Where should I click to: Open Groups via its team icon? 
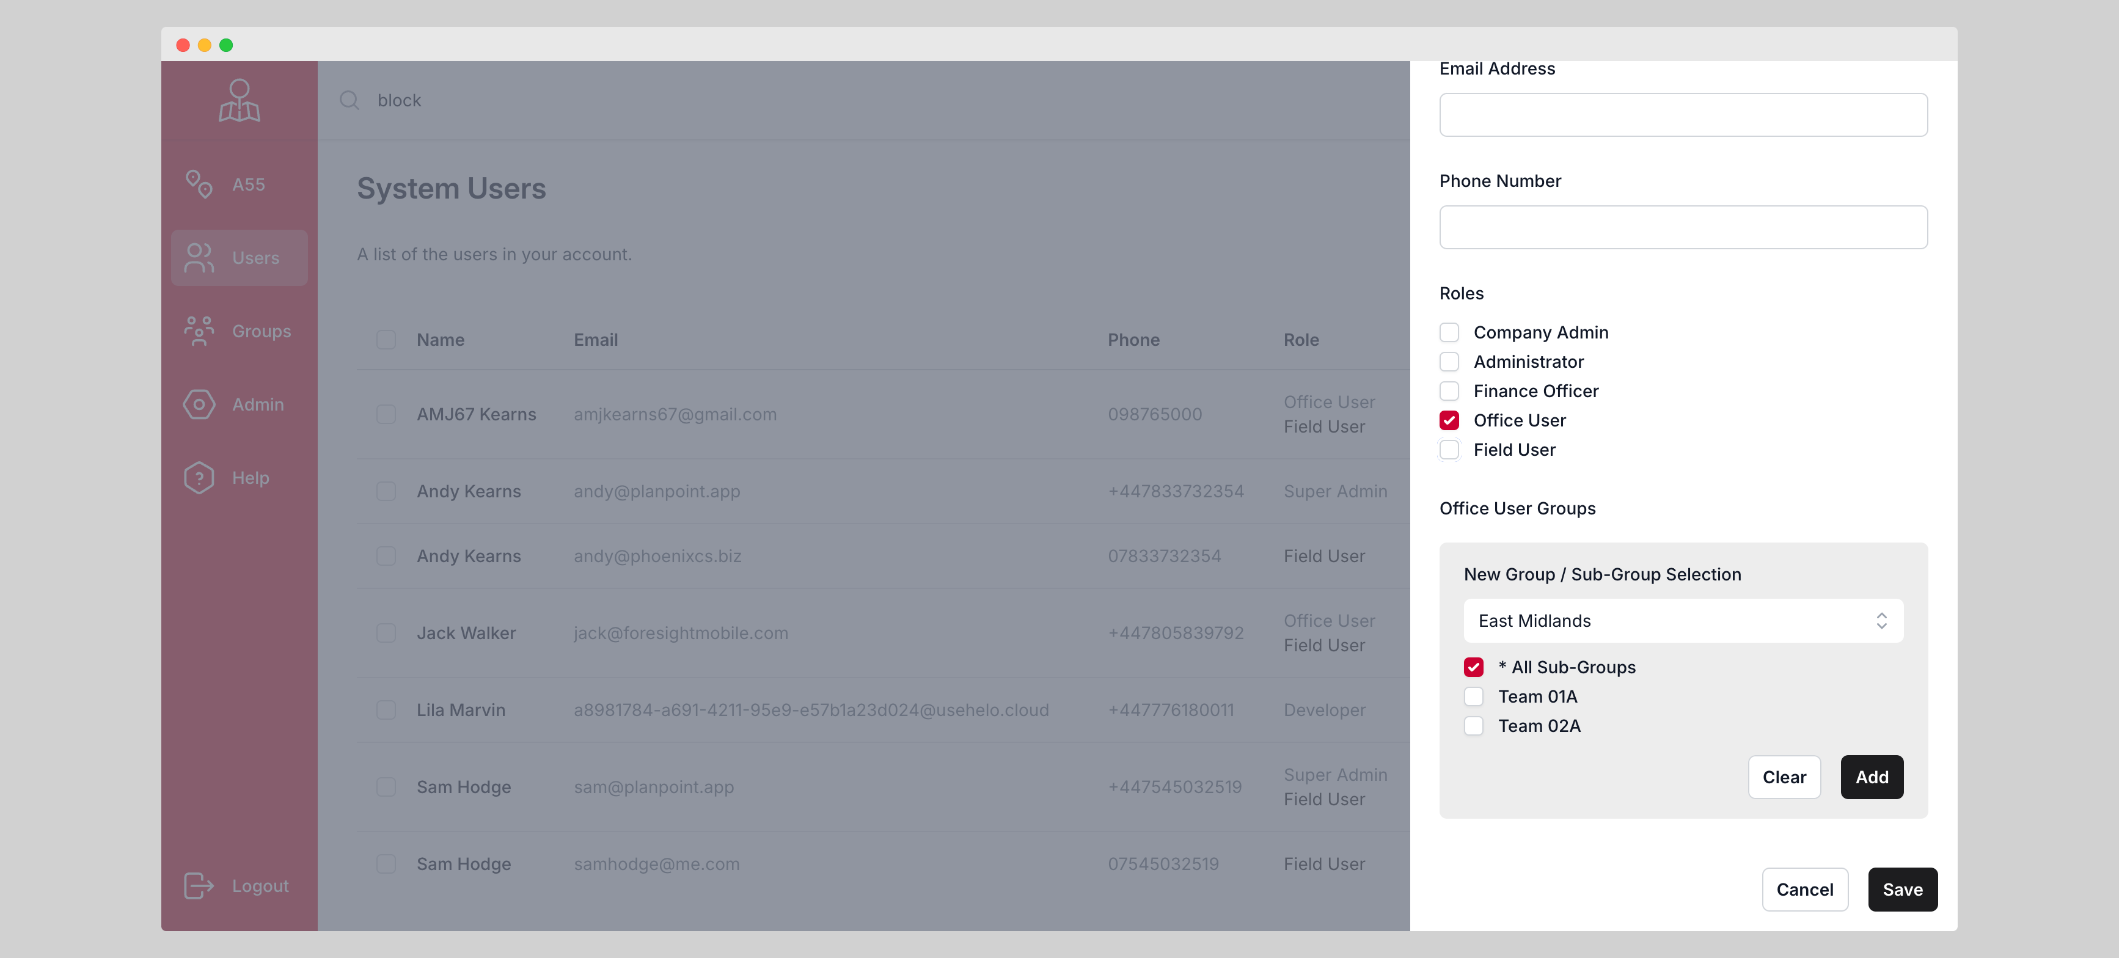point(198,331)
